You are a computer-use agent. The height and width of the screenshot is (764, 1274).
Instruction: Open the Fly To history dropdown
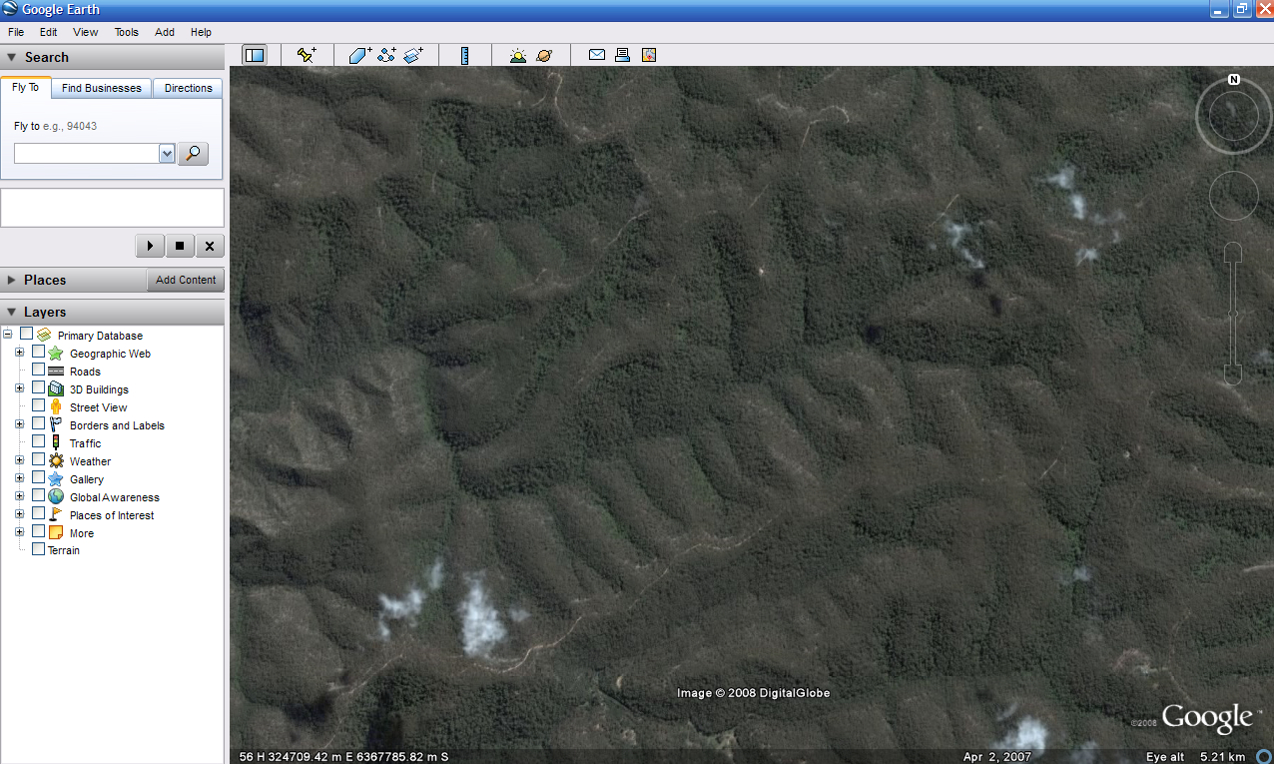[167, 154]
